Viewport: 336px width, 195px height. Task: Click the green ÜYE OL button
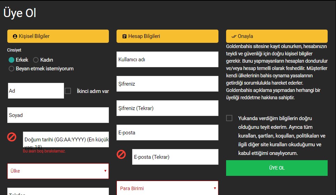tap(277, 168)
